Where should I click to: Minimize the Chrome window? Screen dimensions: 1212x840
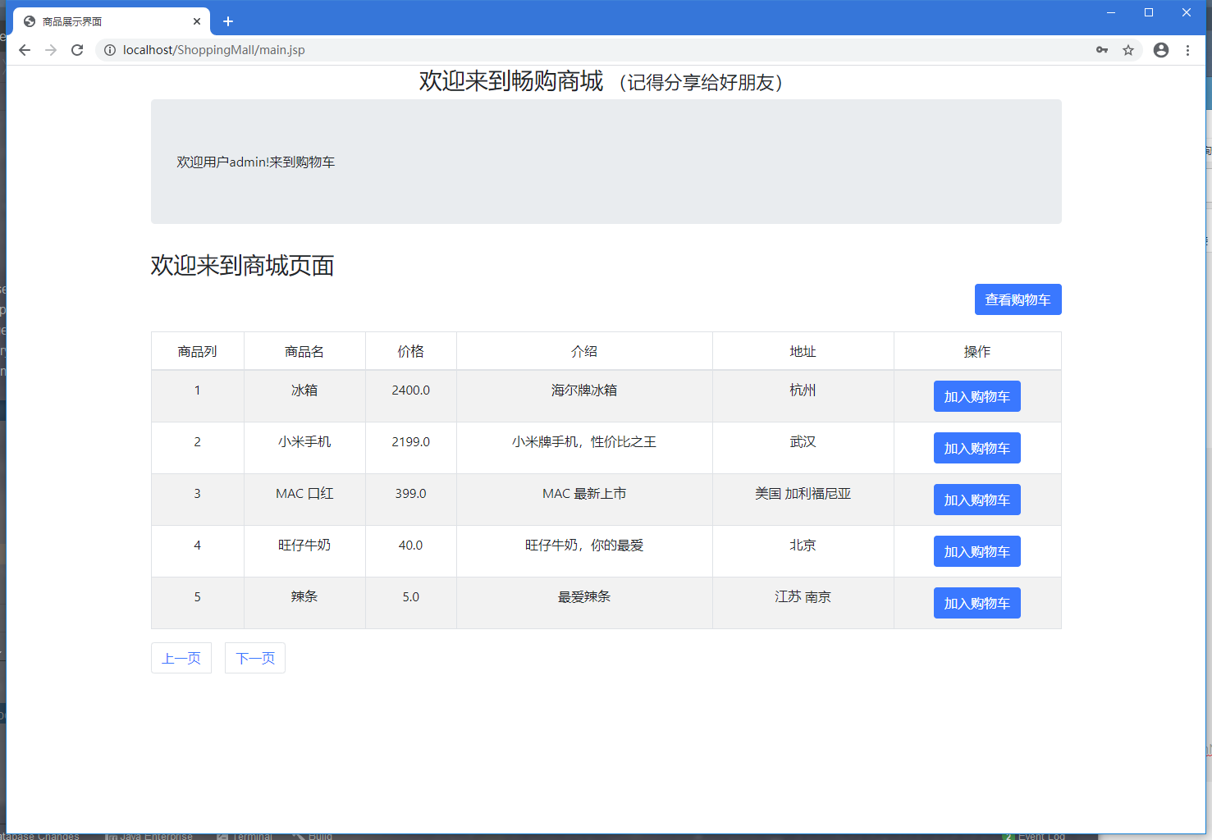coord(1111,12)
